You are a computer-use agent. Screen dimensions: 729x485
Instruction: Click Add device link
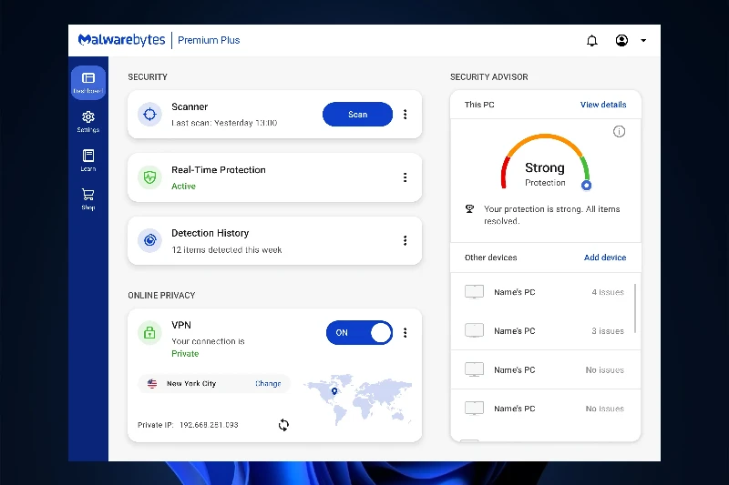pyautogui.click(x=605, y=258)
